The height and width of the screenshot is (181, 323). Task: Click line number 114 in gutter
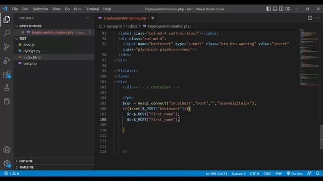[x=103, y=152]
